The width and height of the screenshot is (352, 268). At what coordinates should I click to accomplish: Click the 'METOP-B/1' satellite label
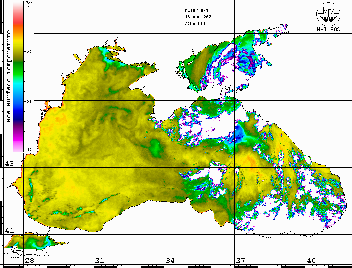click(196, 10)
